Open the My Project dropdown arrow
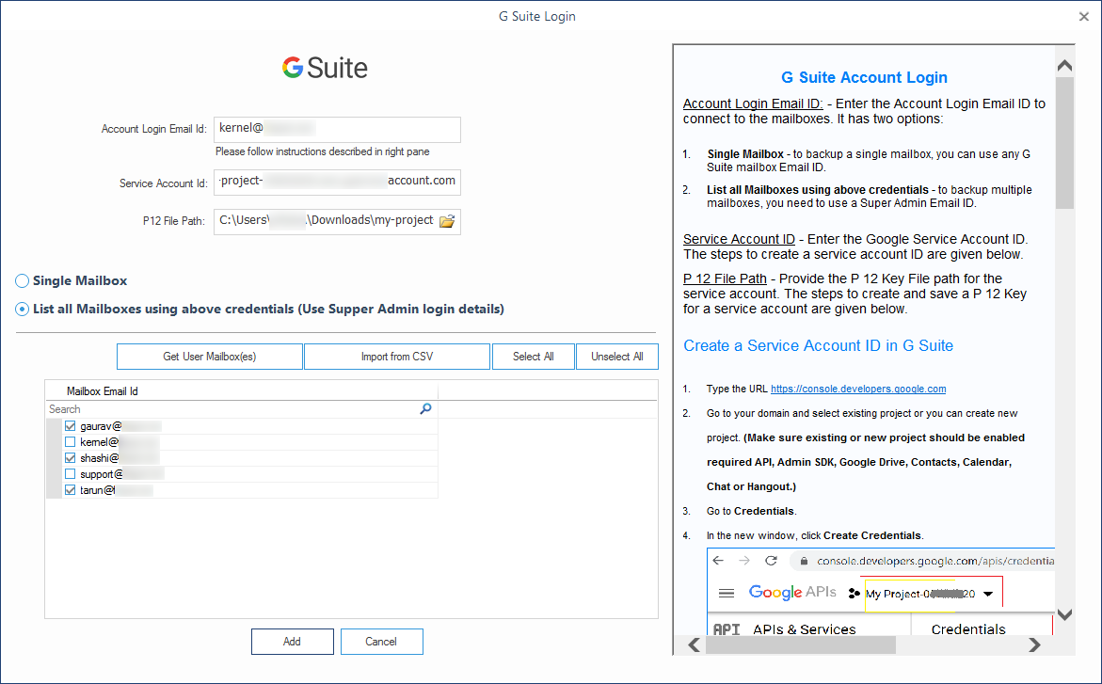 click(988, 594)
